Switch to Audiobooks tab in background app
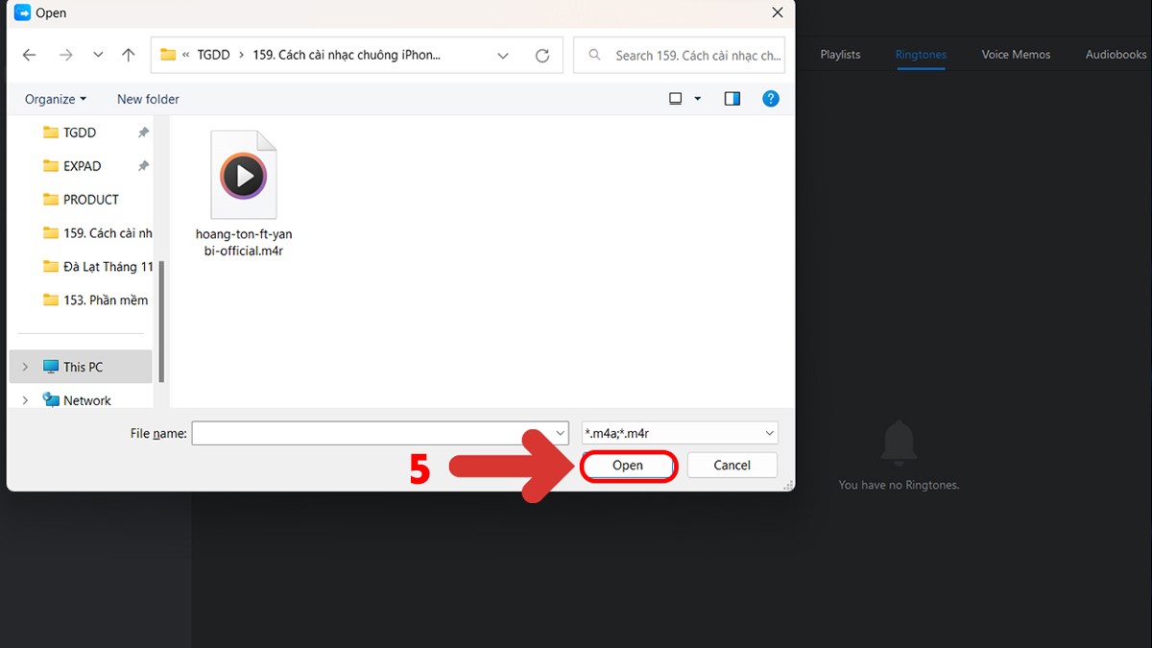Screen dimensions: 1152x648 [1116, 55]
